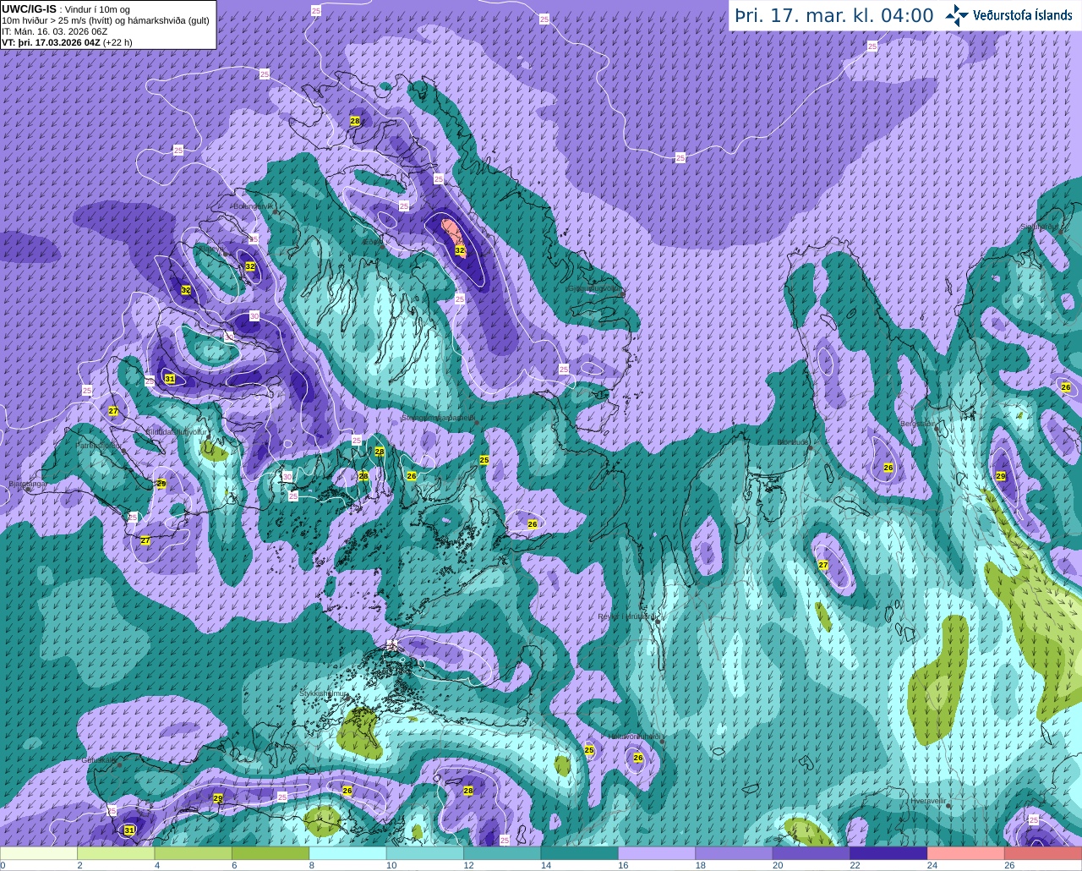The height and width of the screenshot is (871, 1082).
Task: Select the 2–4 m/s legend color
Action: (116, 853)
